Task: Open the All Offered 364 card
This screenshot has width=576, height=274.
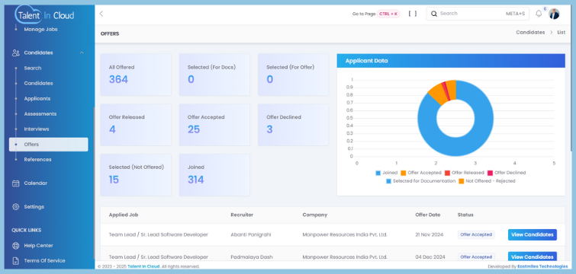Action: tap(136, 75)
